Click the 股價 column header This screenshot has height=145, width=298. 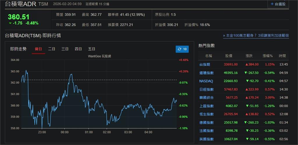[x=229, y=56]
